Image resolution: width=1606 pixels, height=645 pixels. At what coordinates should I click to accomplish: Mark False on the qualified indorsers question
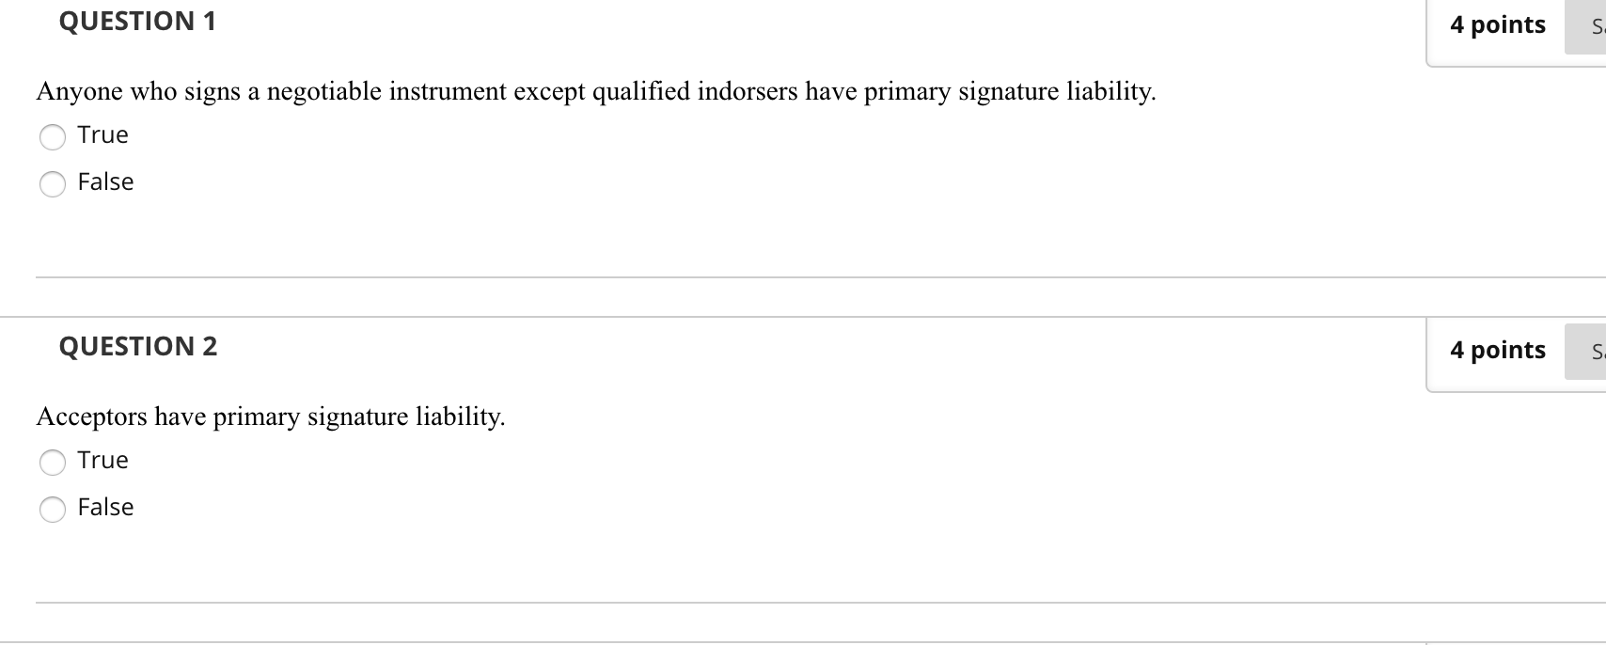tap(53, 184)
